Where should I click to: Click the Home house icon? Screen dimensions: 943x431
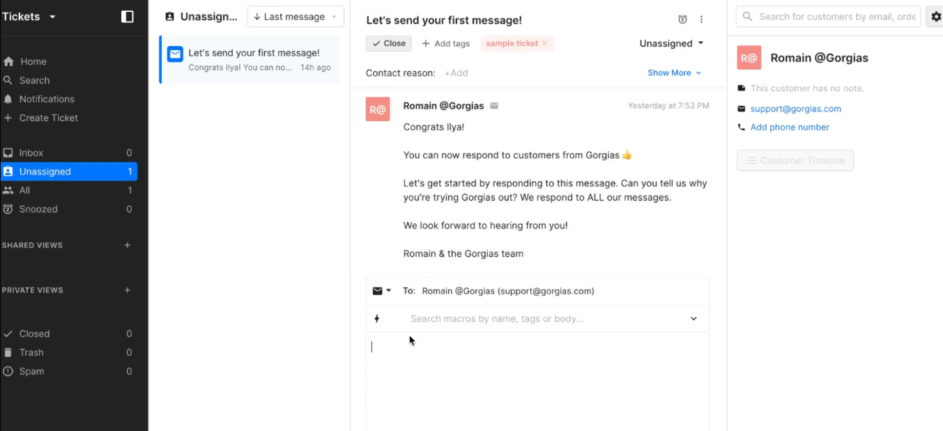8,61
